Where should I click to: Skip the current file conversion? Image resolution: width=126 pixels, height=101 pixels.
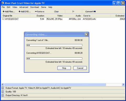(64, 68)
